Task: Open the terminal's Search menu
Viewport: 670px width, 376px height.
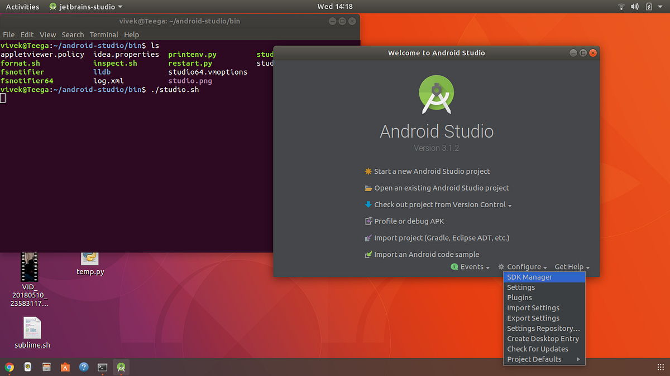Action: [x=73, y=35]
